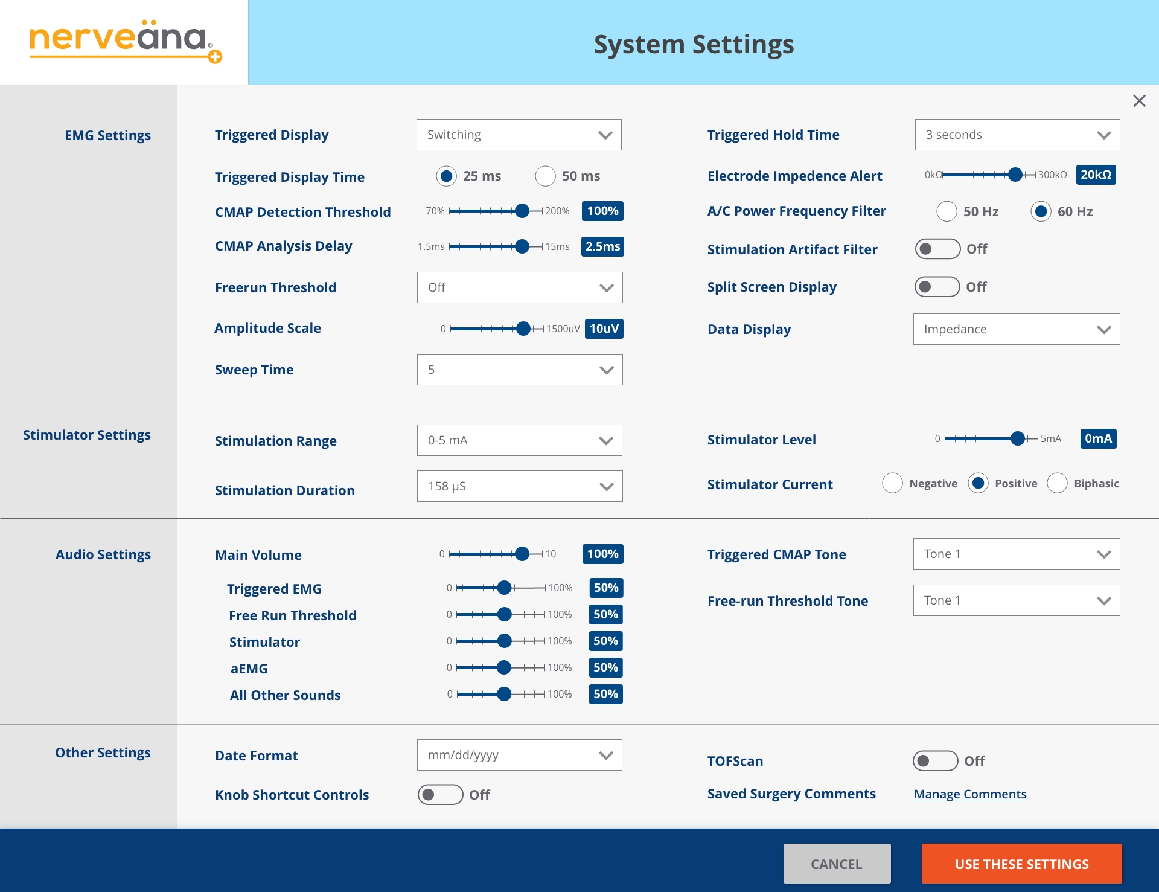Click the Main Volume slider handle
The width and height of the screenshot is (1159, 892).
pyautogui.click(x=522, y=554)
